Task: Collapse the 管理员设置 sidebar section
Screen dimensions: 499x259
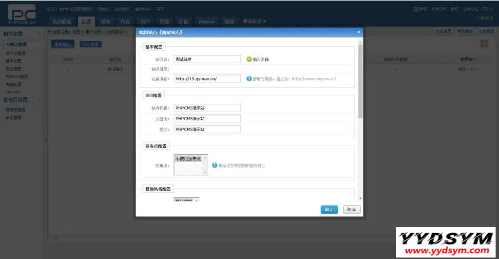Action: 40,100
